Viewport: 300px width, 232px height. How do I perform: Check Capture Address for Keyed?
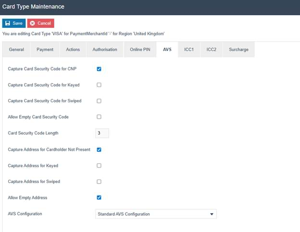point(99,166)
